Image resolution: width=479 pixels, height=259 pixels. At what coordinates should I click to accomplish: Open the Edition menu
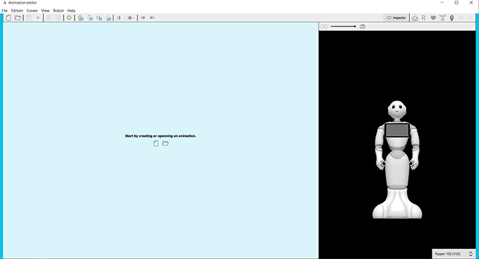click(17, 10)
